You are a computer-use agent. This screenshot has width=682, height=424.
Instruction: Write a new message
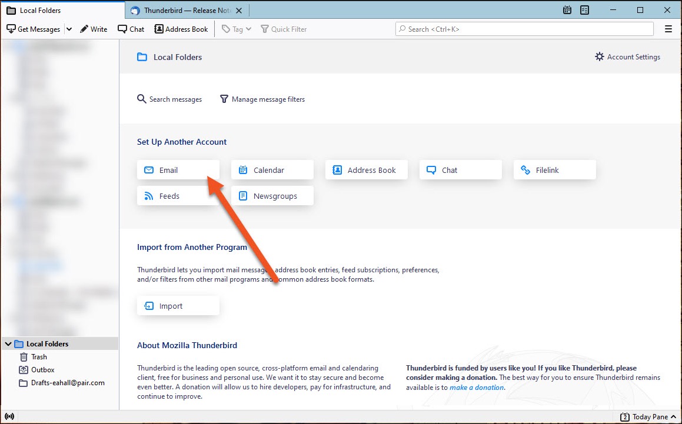94,29
